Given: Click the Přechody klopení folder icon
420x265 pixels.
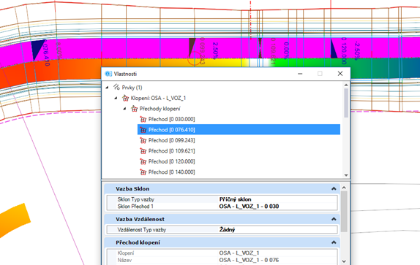Looking at the screenshot, I should (134, 109).
